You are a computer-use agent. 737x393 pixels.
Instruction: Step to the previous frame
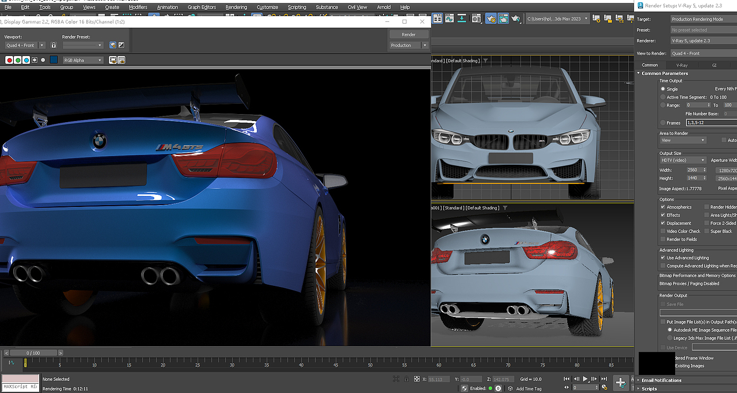pos(576,379)
